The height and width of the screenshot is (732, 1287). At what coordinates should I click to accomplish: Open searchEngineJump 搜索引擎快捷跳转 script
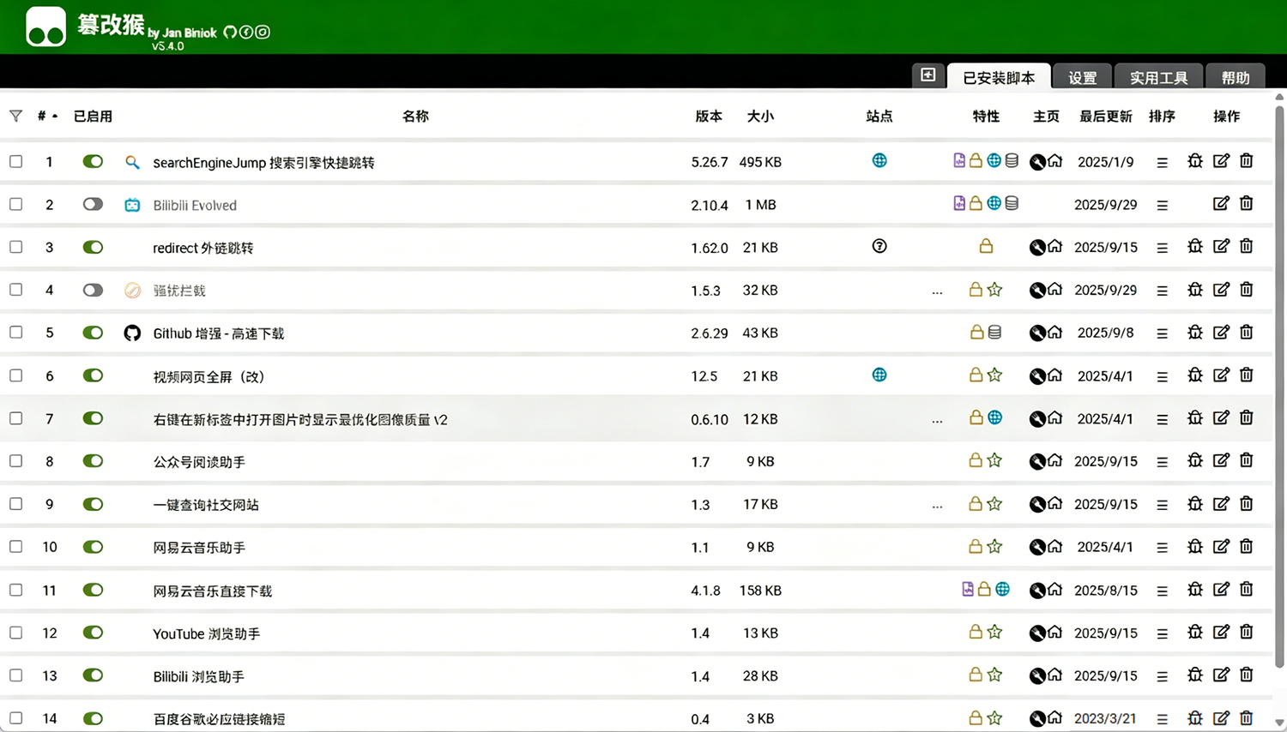point(263,162)
